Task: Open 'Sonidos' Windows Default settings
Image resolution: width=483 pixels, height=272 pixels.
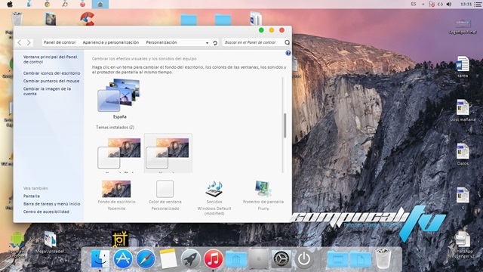Action: [214, 197]
